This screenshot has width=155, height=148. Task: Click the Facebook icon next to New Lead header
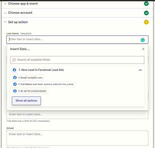coord(15,70)
